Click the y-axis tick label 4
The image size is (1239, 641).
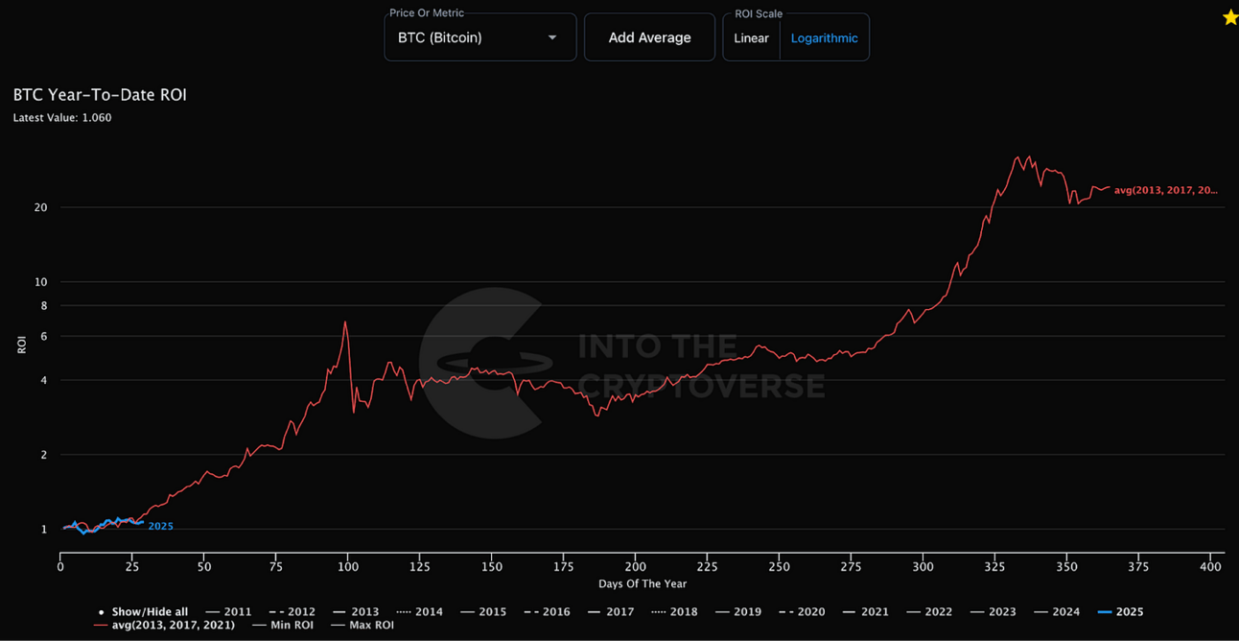pyautogui.click(x=44, y=381)
